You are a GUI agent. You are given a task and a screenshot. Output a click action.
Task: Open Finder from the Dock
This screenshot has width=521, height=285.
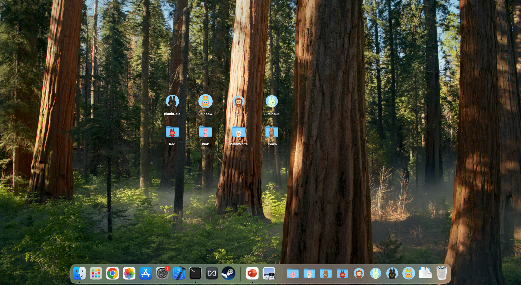click(80, 273)
